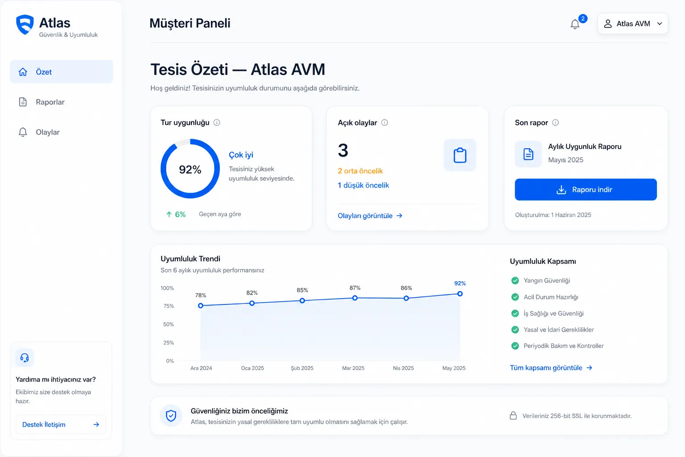Click the Acil Durum Hazırlığı check mark
Viewport: 685px width, 457px height.
515,297
